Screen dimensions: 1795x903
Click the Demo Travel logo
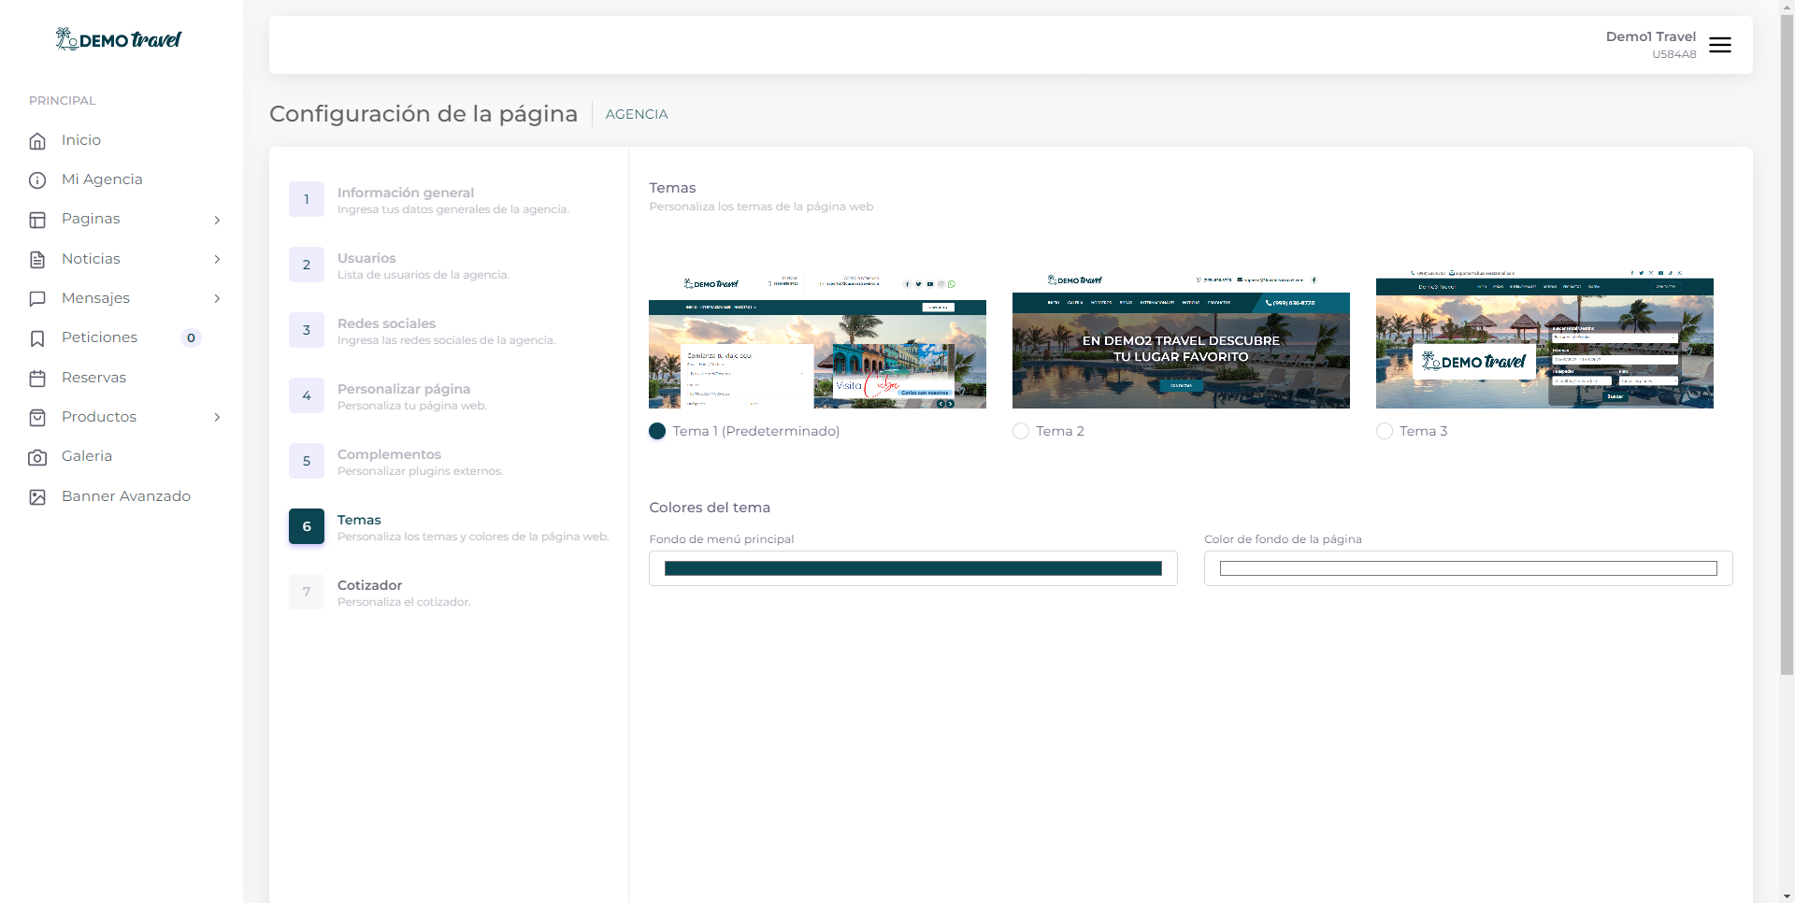(x=119, y=39)
